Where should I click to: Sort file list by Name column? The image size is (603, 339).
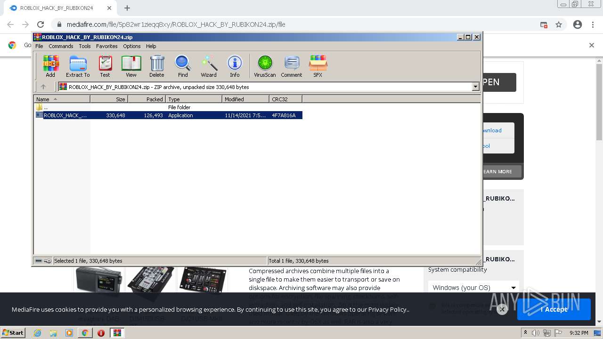62,99
